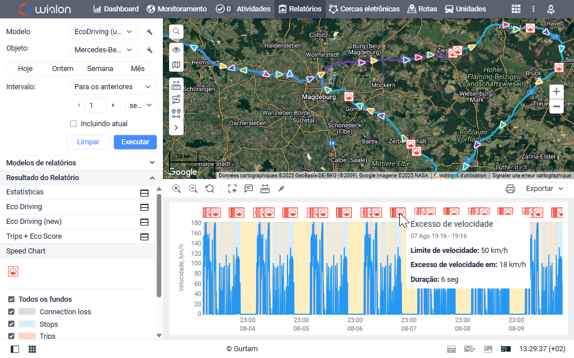The height and width of the screenshot is (358, 574).
Task: Select the Semana interval
Action: pyautogui.click(x=100, y=69)
